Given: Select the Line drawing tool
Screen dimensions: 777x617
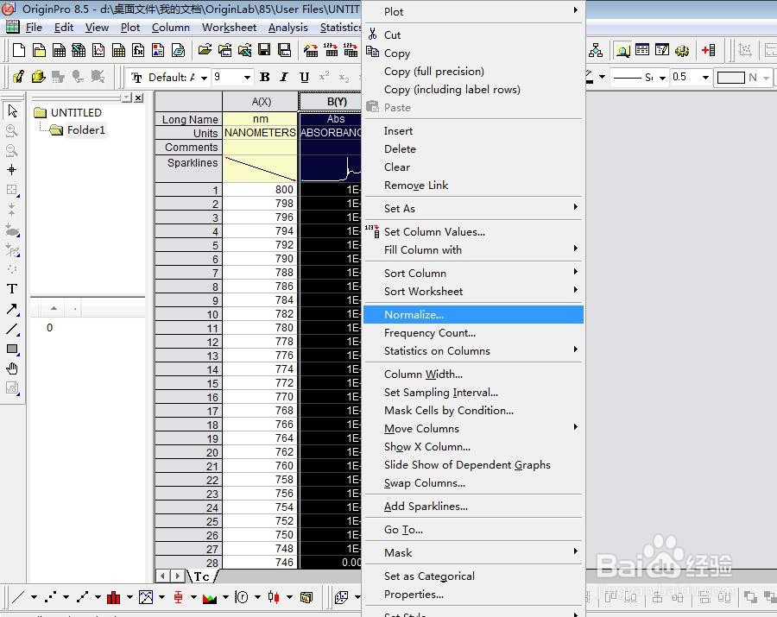Looking at the screenshot, I should (12, 329).
